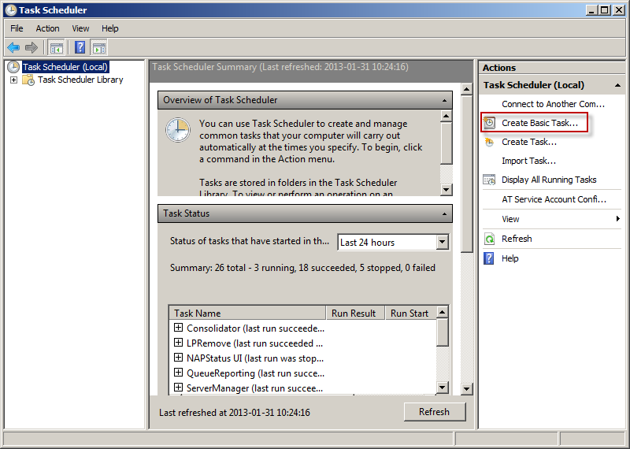This screenshot has width=630, height=449.
Task: Click main summary pane scrollbar down arrow
Action: pos(466,388)
